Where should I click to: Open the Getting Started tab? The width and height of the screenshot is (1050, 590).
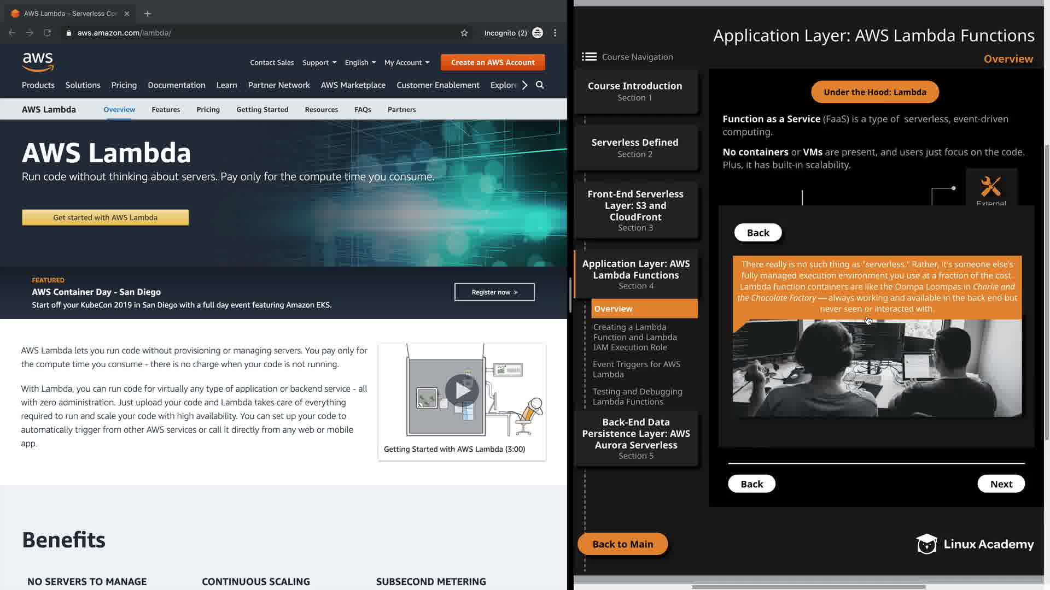tap(262, 109)
